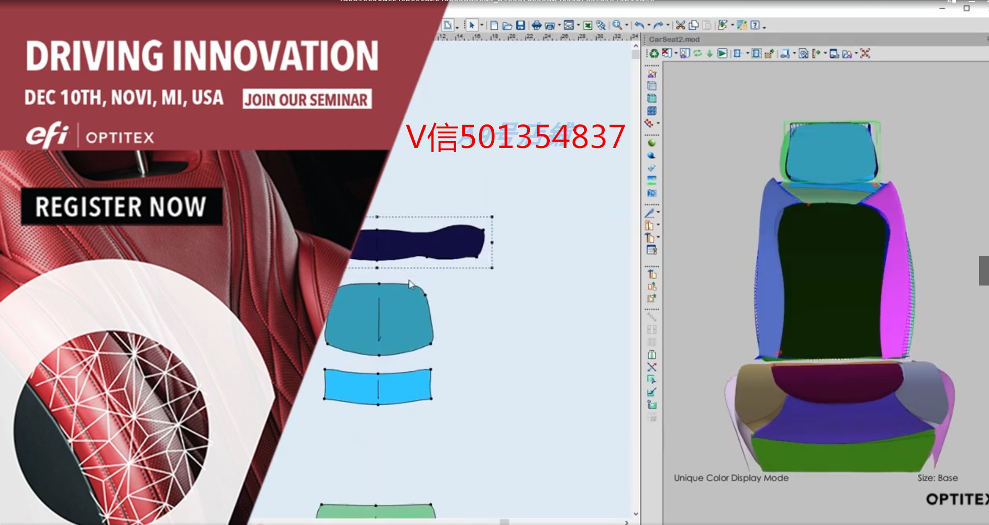Screen dimensions: 989x525
Task: Cut selection with scissors icon
Action: tap(680, 25)
